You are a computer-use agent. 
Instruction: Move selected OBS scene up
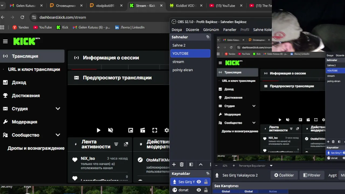pos(201,164)
